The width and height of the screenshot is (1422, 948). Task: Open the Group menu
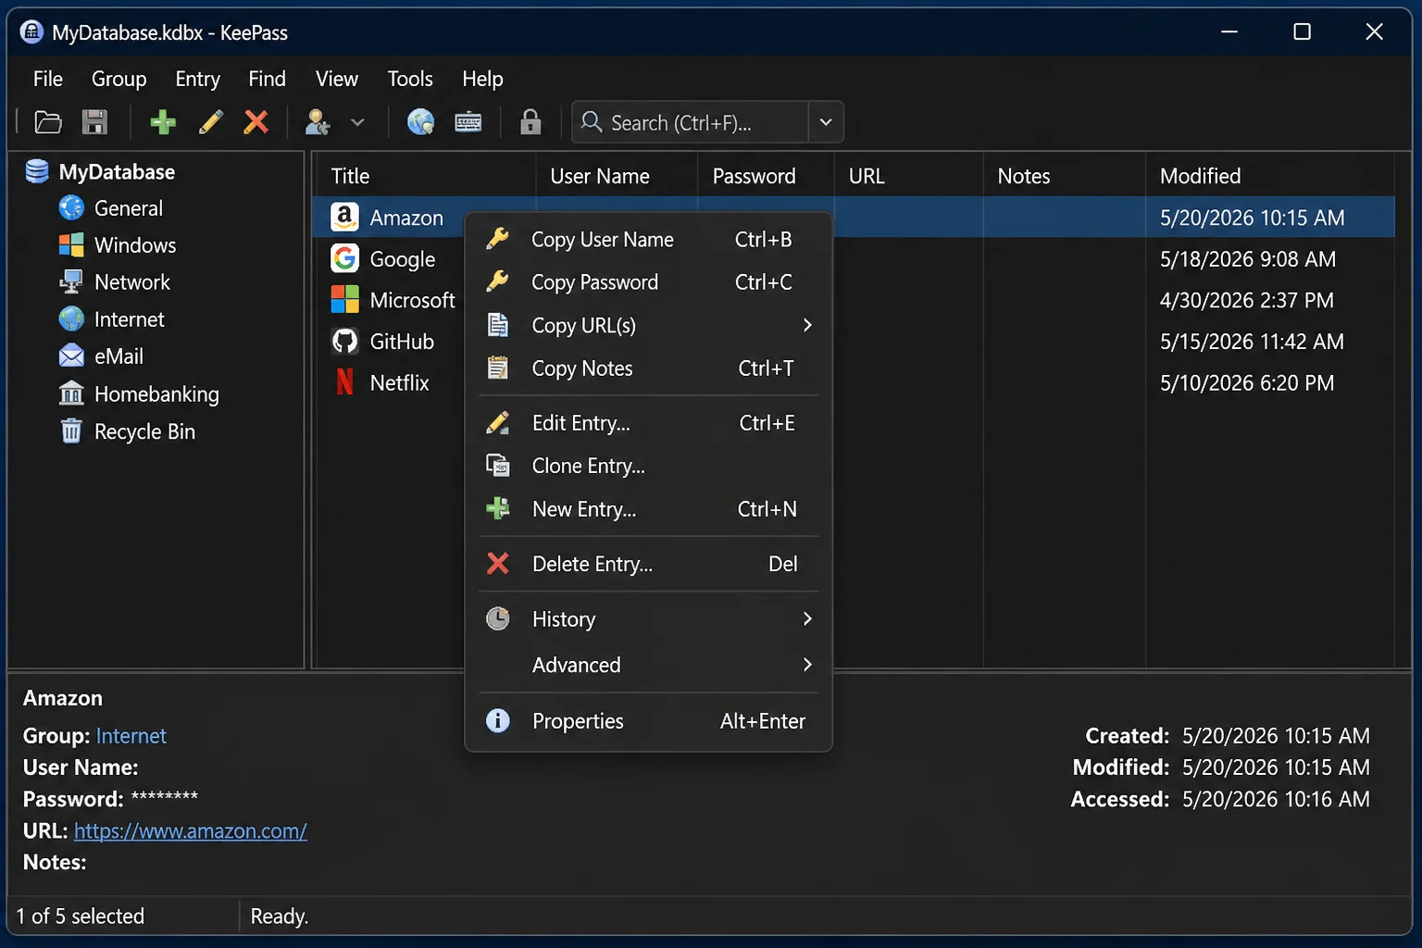coord(119,79)
